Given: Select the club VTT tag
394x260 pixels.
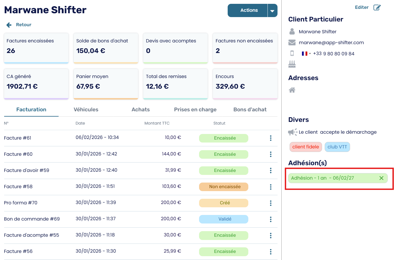Looking at the screenshot, I should click(x=337, y=147).
